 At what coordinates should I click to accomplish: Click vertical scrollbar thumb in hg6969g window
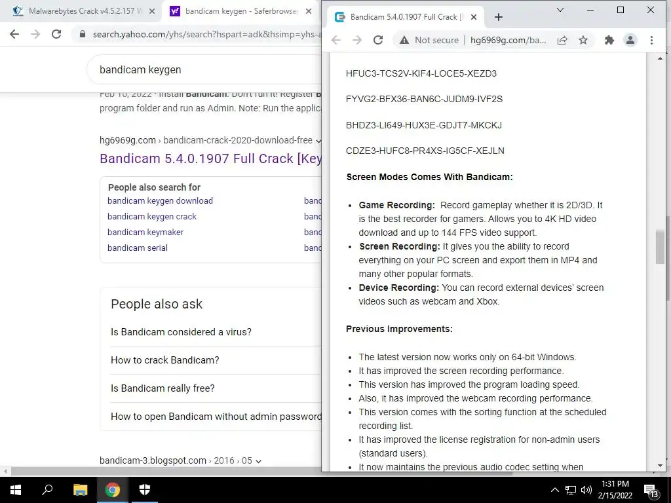tap(660, 247)
